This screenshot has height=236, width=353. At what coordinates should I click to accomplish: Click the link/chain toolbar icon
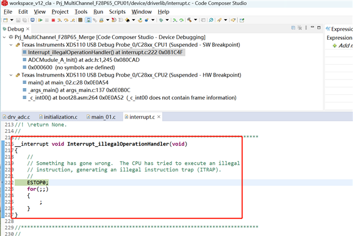point(95,20)
